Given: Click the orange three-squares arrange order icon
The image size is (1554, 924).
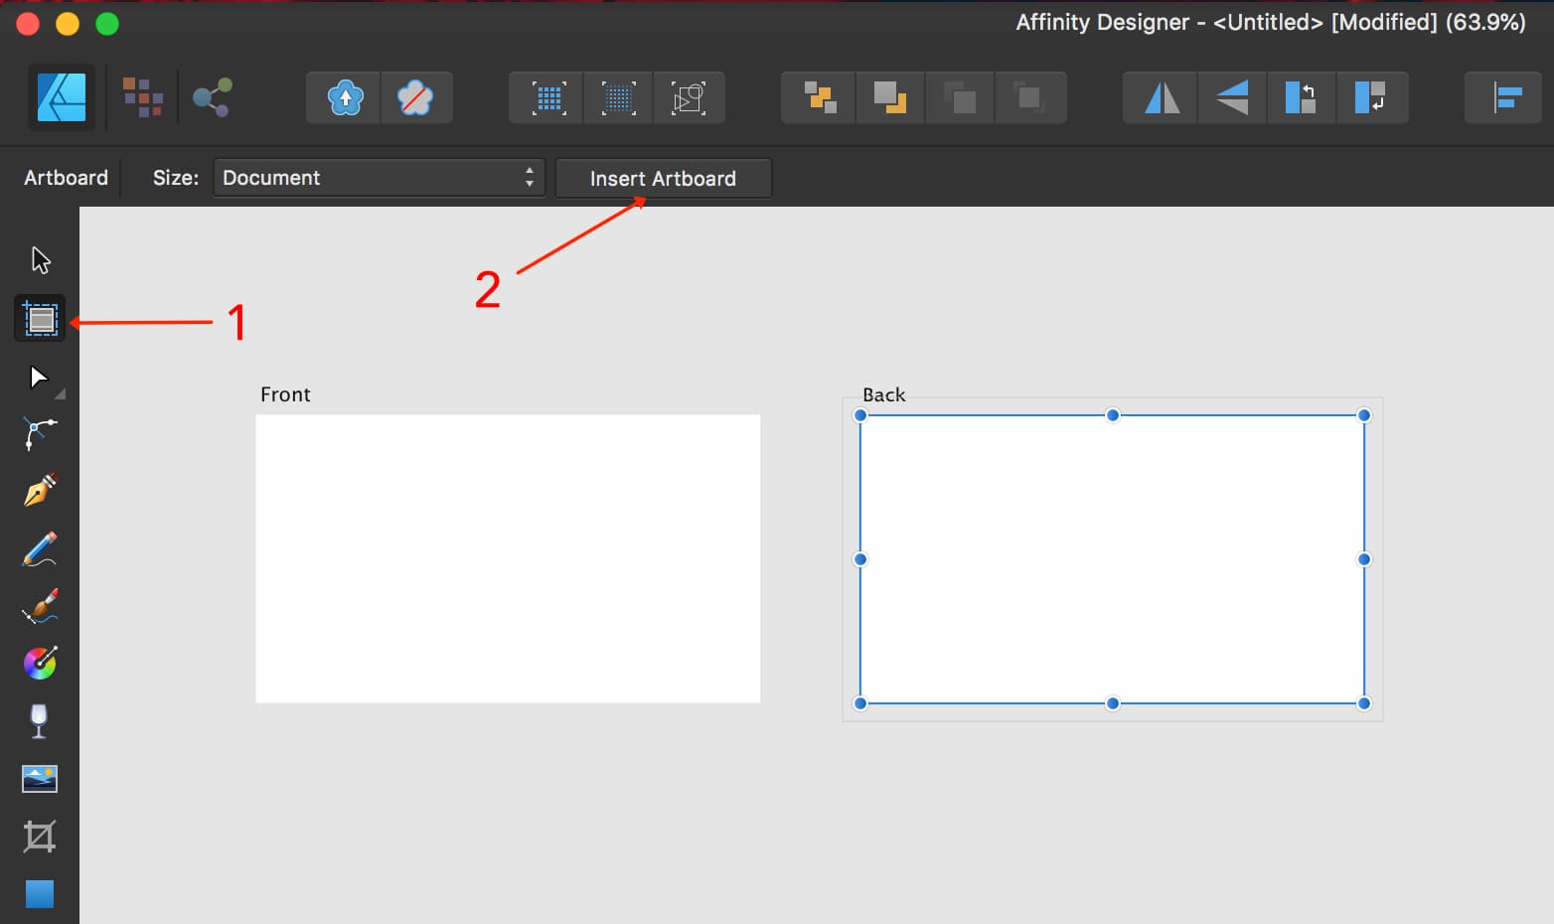Looking at the screenshot, I should (x=819, y=97).
